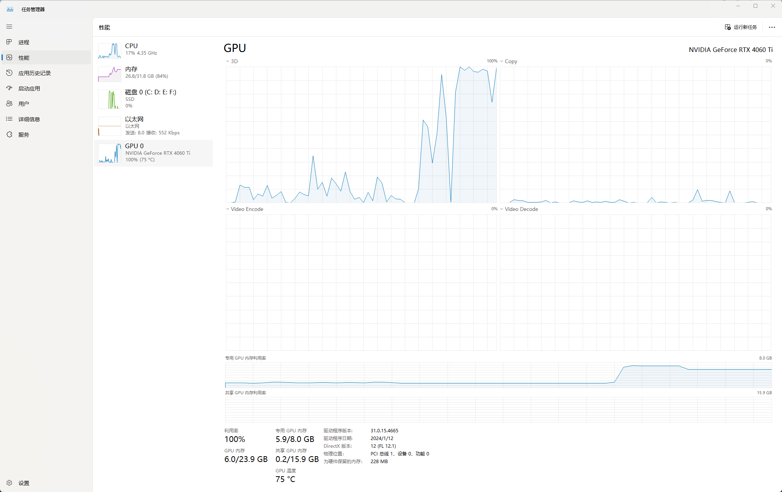Screen dimensions: 782x492
Task: Click the Video Decode graph area
Action: 635,283
